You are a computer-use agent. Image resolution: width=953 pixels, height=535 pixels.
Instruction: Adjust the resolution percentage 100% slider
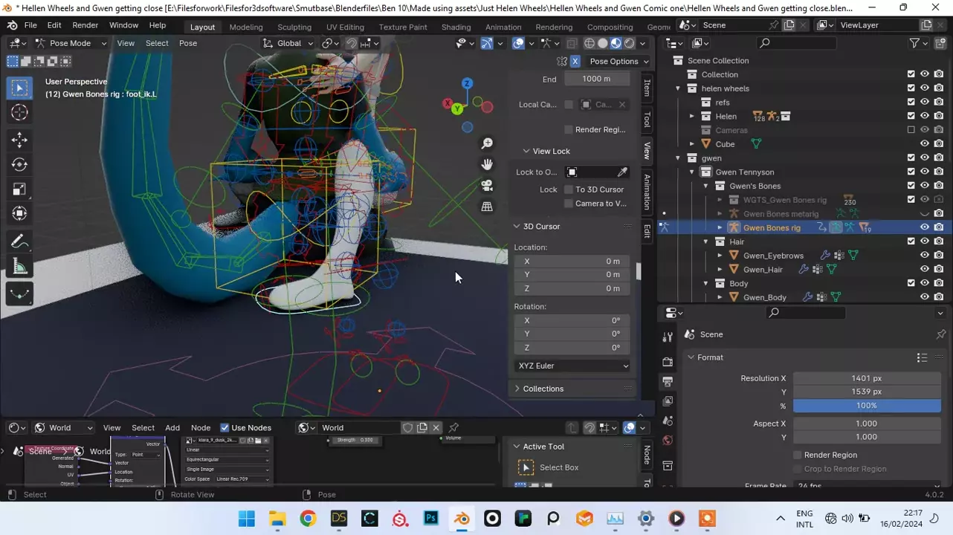(866, 406)
